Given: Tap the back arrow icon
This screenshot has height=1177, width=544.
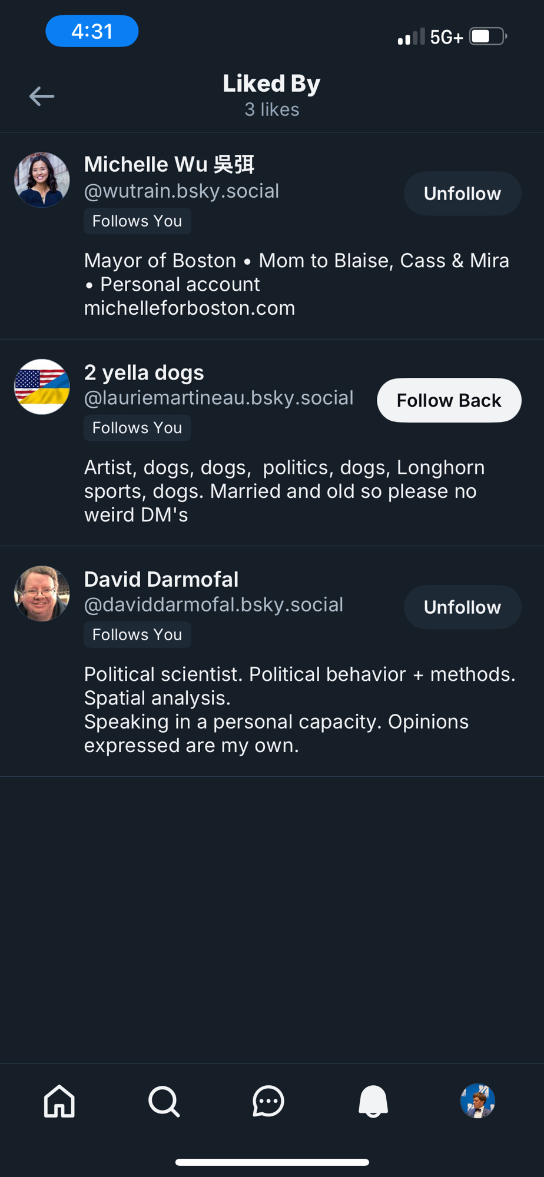Looking at the screenshot, I should pyautogui.click(x=42, y=96).
